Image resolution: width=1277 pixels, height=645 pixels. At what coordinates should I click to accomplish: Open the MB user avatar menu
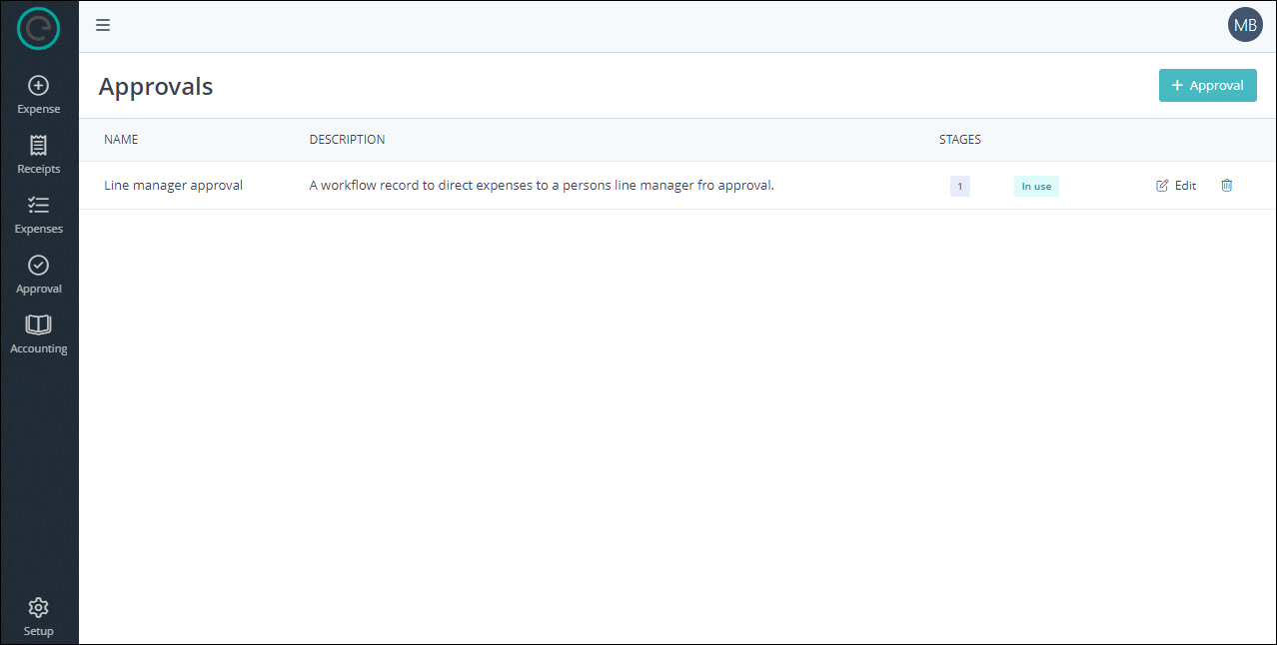(x=1245, y=25)
